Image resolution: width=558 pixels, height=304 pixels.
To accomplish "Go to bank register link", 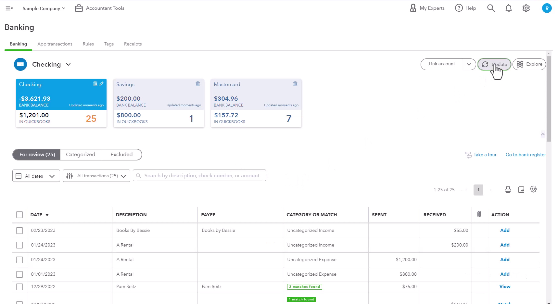I will [526, 155].
